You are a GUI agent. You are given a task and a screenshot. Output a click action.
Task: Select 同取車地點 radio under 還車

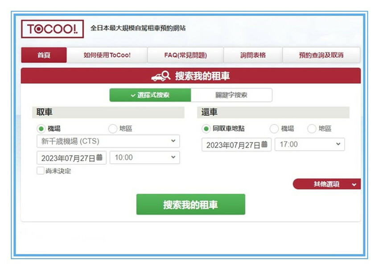[206, 129]
